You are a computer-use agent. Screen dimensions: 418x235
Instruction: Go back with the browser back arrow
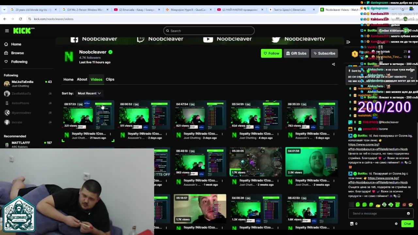5,19
